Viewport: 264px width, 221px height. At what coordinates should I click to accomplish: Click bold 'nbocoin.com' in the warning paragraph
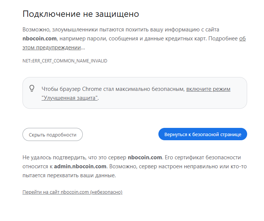click(40, 39)
